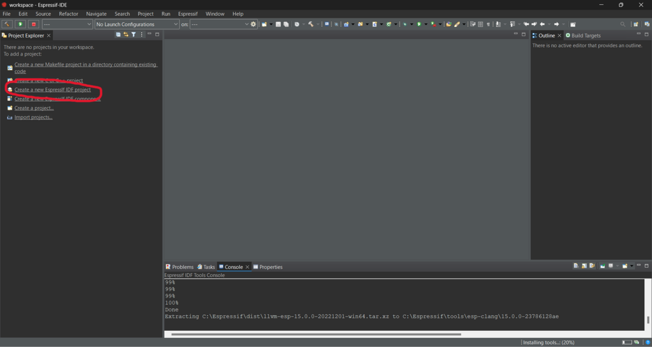Click the console horizontal scrollbar
Image resolution: width=652 pixels, height=347 pixels.
click(x=316, y=334)
